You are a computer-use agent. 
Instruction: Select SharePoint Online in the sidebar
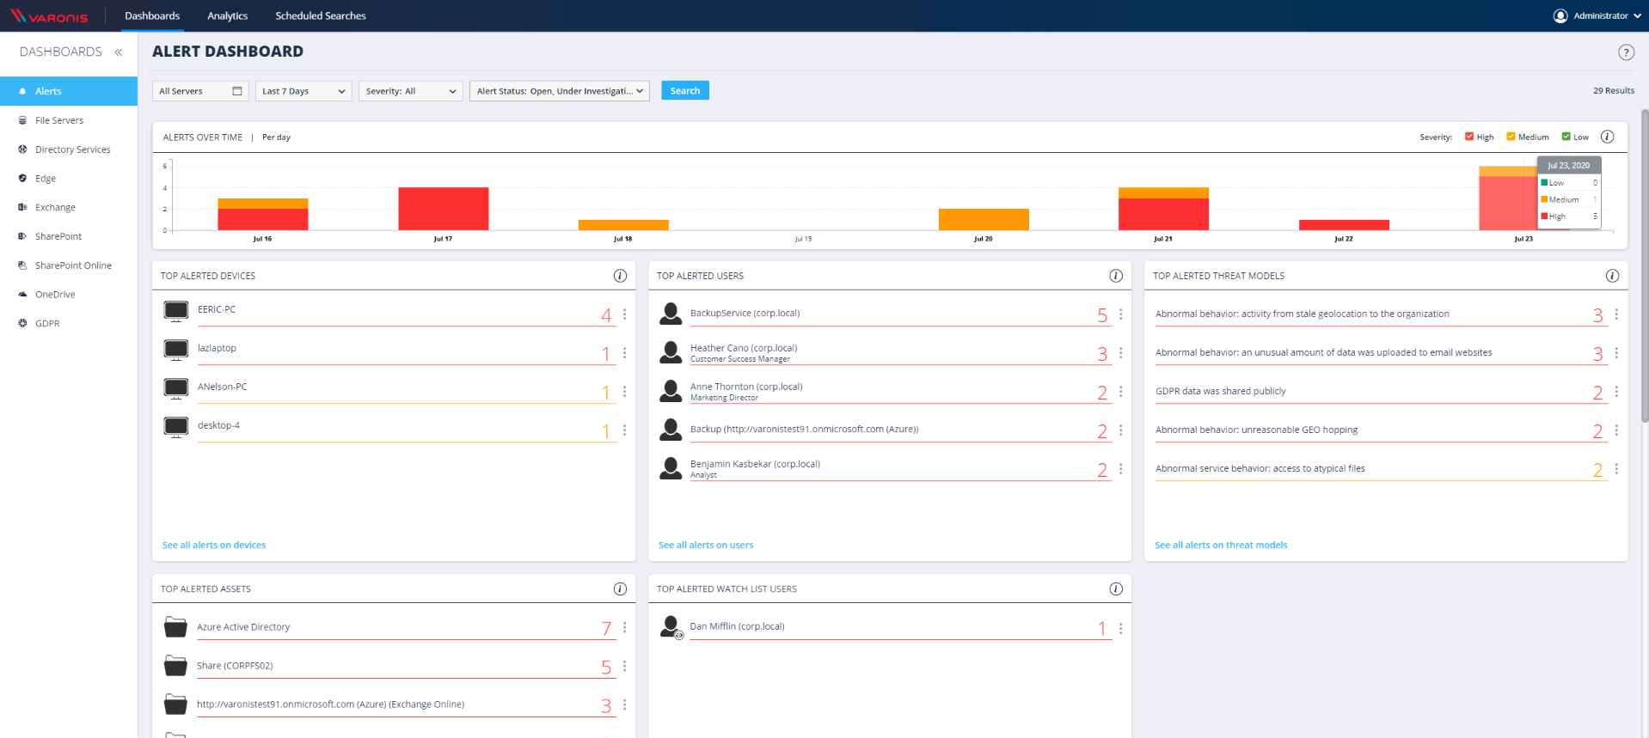click(69, 265)
